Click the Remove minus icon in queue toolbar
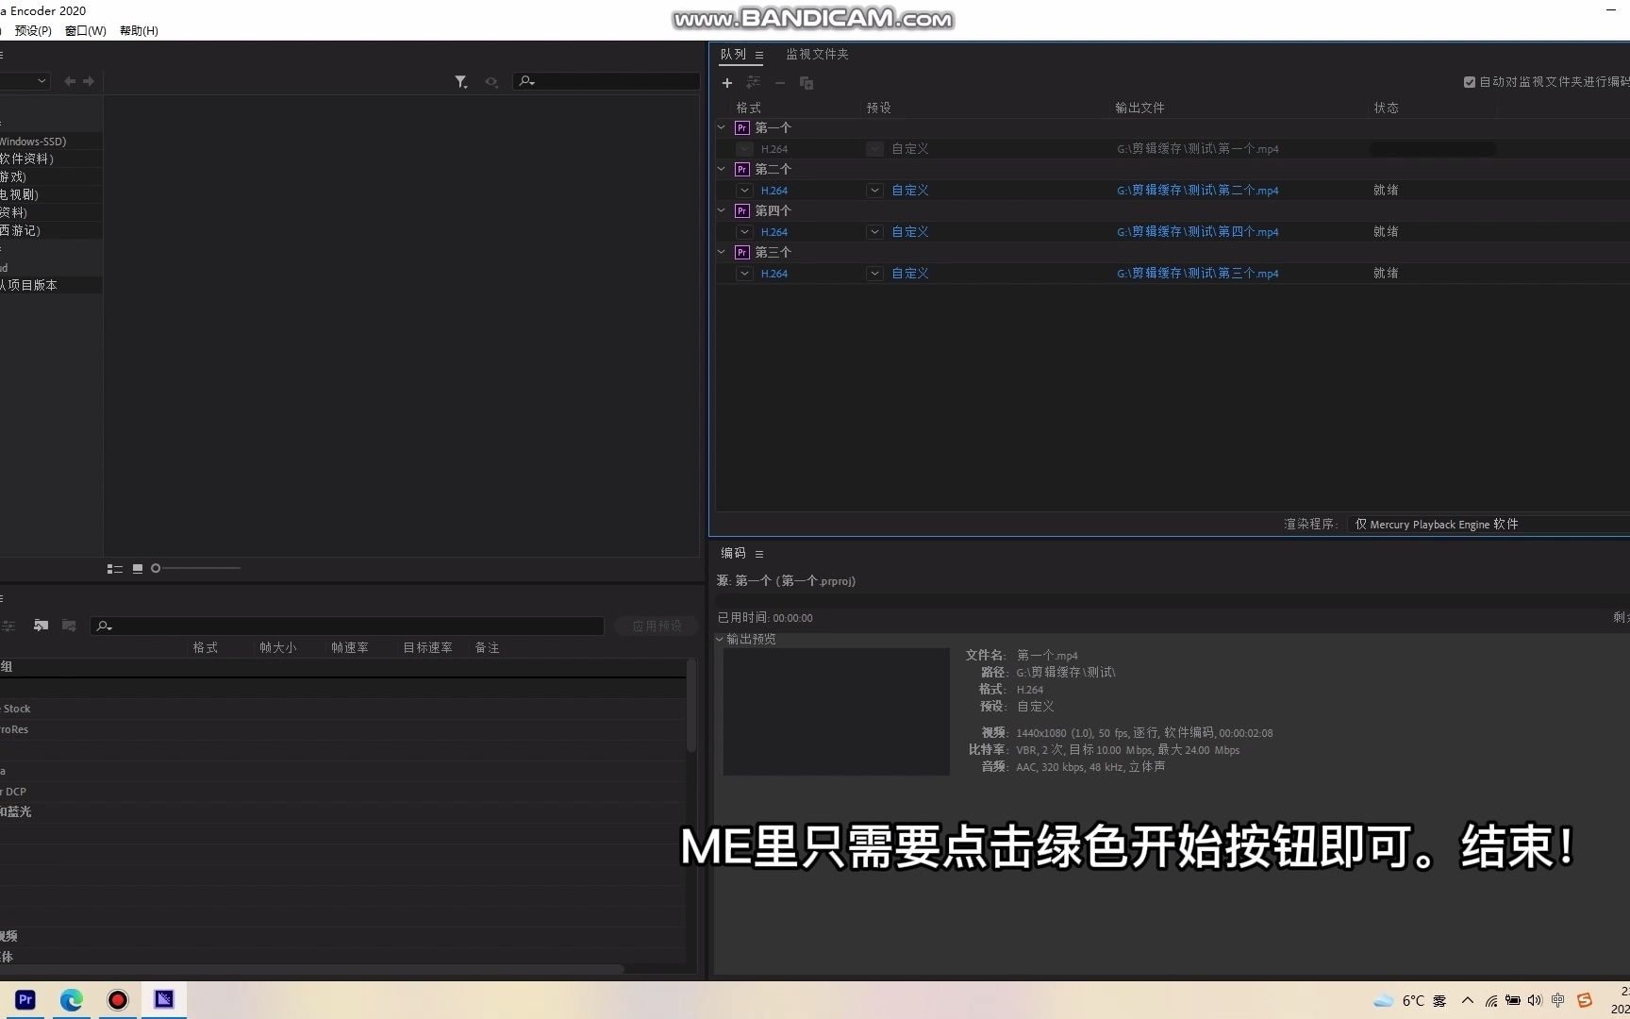 (780, 83)
